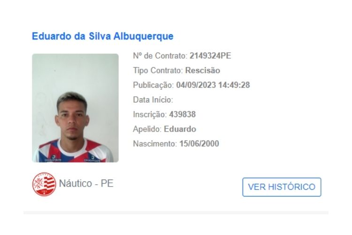This screenshot has height=235, width=352.
Task: Click the Tipo Contrato label
Action: [x=158, y=70]
